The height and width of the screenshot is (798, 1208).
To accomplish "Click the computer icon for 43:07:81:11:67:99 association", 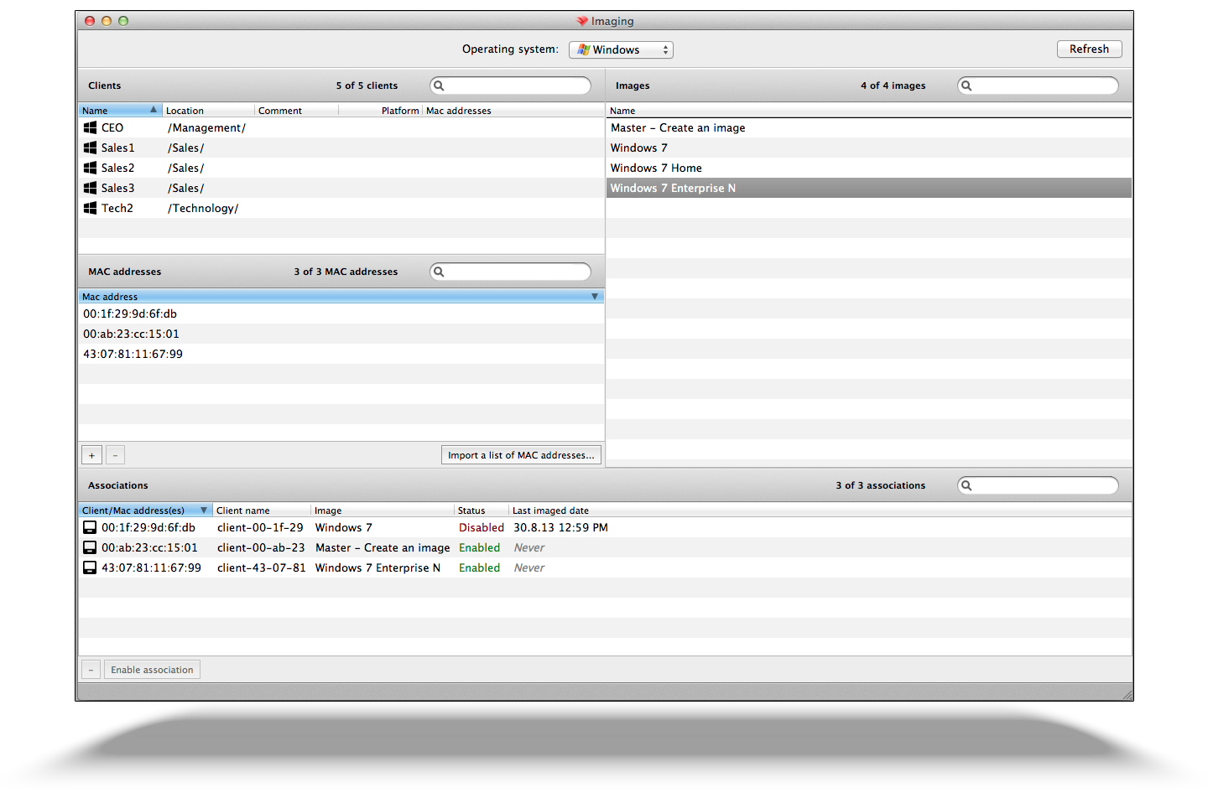I will point(90,567).
